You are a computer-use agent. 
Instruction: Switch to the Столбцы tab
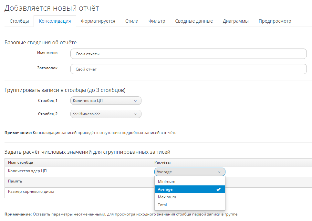coord(19,21)
